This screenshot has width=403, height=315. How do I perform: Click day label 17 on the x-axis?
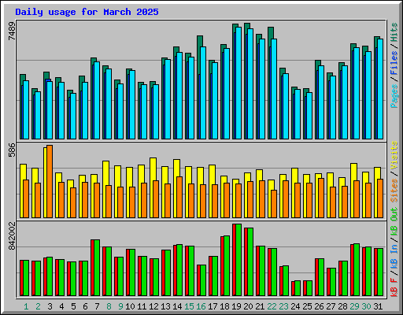pos(213,306)
